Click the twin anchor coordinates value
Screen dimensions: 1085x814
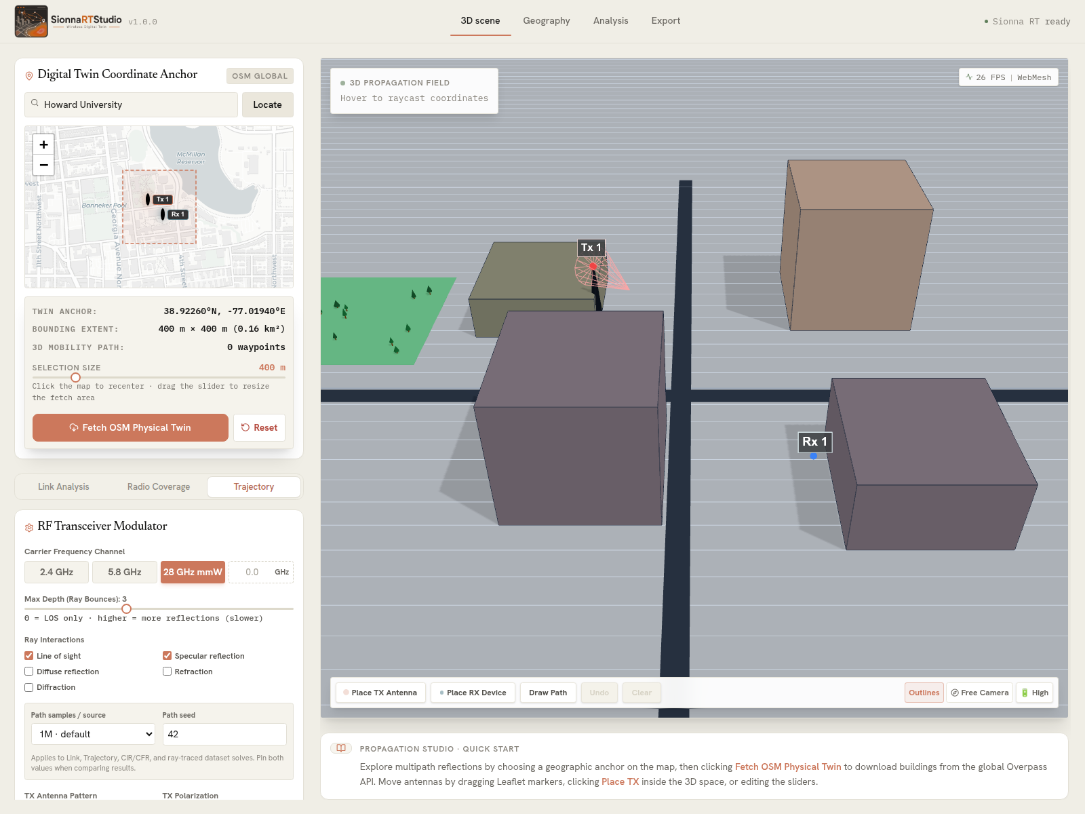224,311
